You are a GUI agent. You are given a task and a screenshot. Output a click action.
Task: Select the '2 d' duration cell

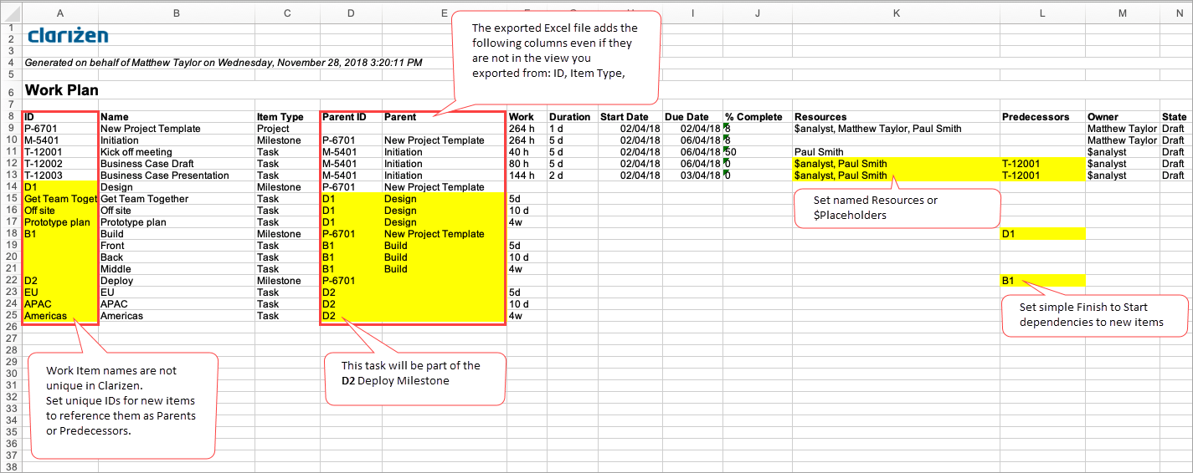coord(573,175)
